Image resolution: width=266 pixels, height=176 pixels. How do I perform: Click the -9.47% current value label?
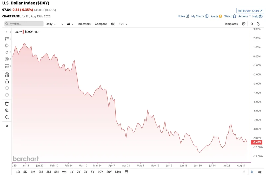(x=257, y=142)
